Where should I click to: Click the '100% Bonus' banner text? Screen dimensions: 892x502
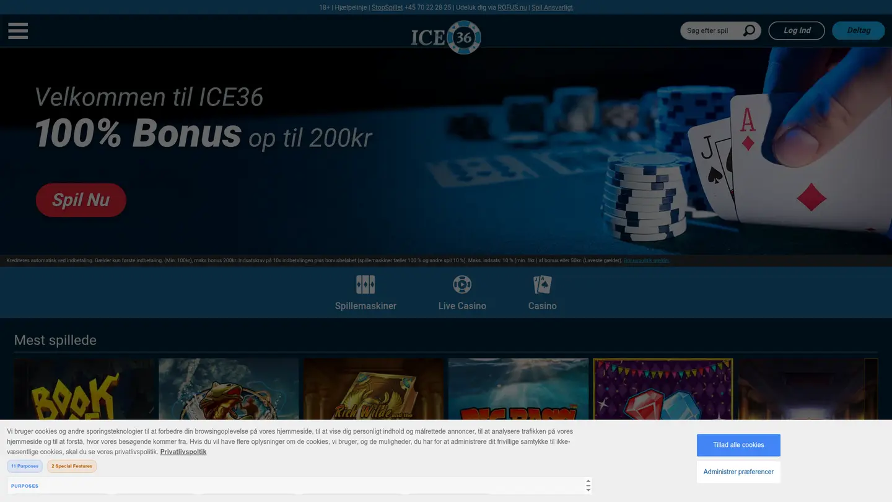138,133
